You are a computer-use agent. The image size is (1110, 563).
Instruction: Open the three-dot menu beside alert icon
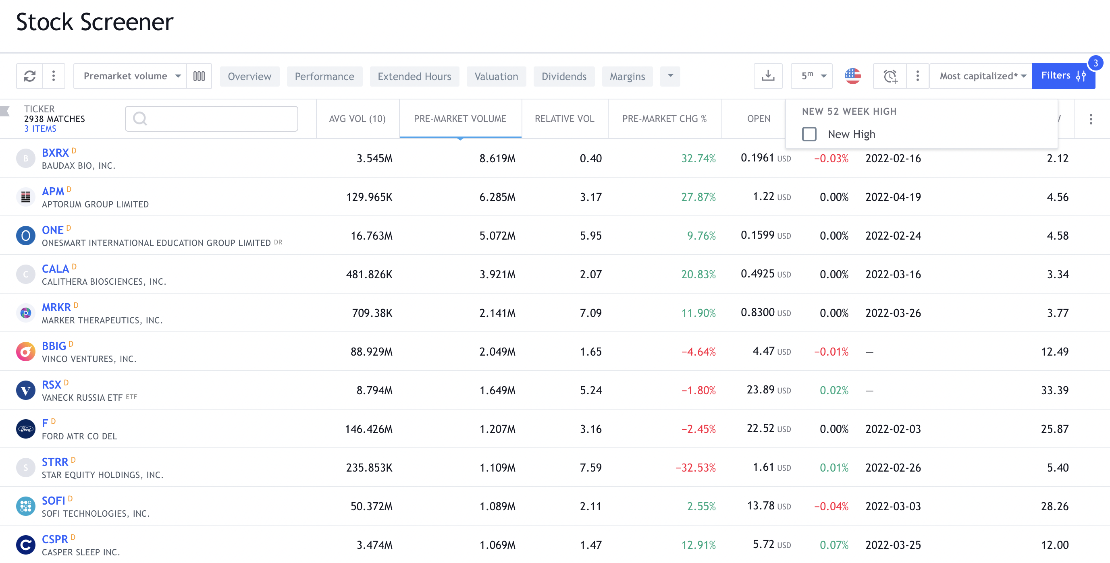tap(917, 76)
